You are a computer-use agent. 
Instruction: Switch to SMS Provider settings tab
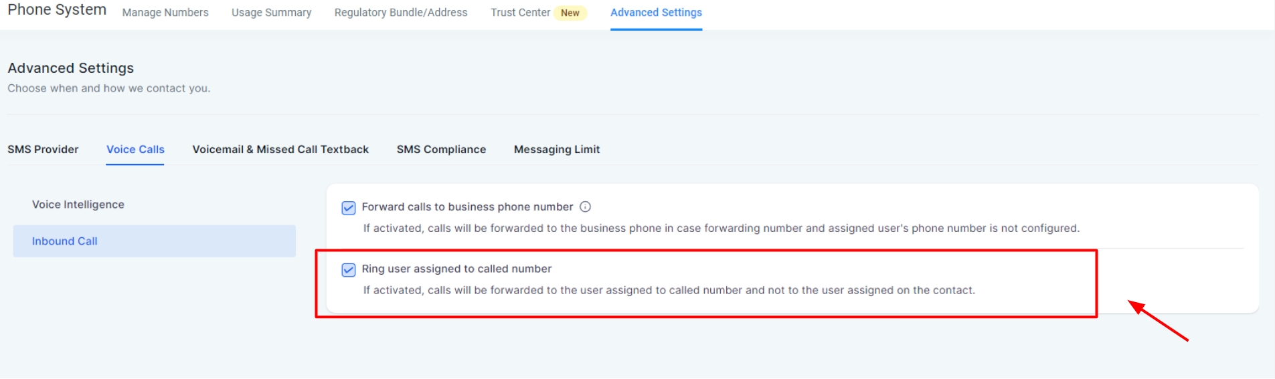point(43,150)
